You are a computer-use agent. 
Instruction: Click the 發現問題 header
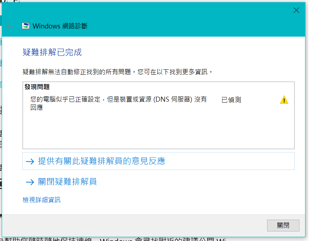click(37, 87)
